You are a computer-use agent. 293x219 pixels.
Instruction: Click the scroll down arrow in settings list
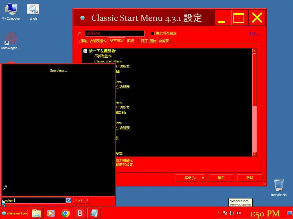[x=254, y=154]
